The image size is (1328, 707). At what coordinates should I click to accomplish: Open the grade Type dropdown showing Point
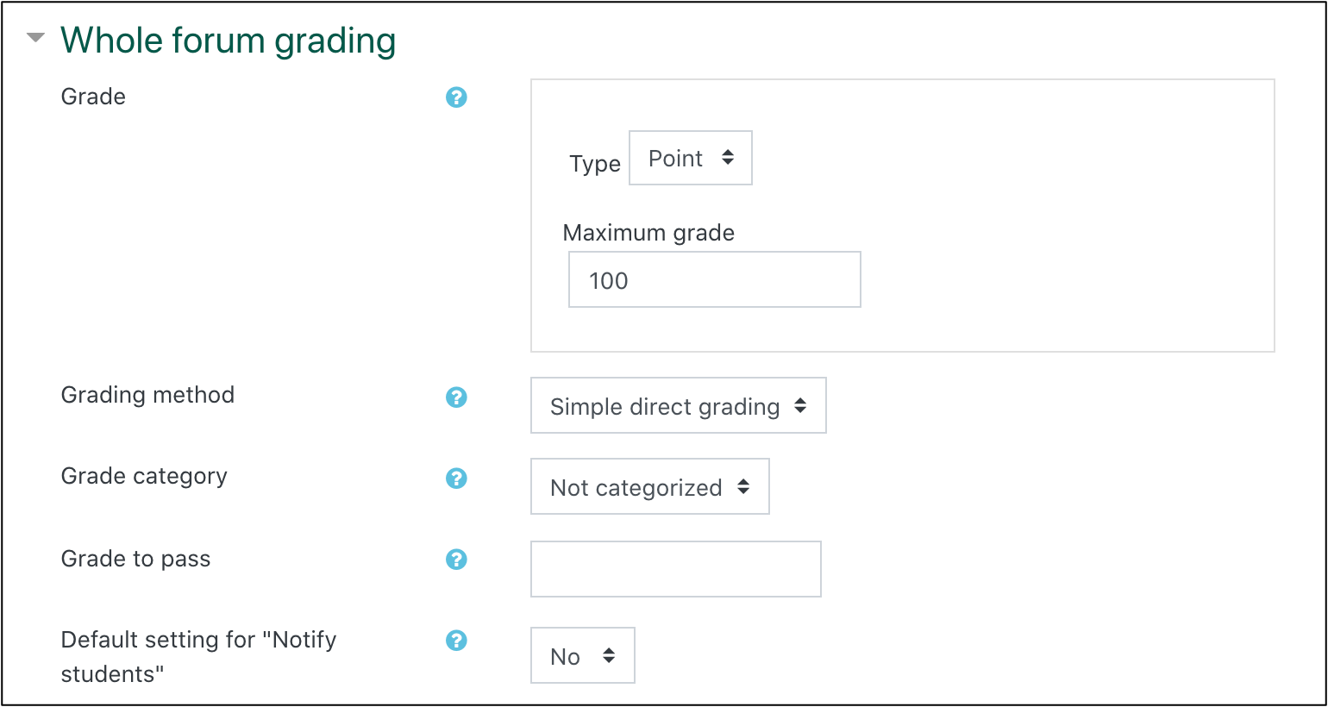tap(690, 158)
